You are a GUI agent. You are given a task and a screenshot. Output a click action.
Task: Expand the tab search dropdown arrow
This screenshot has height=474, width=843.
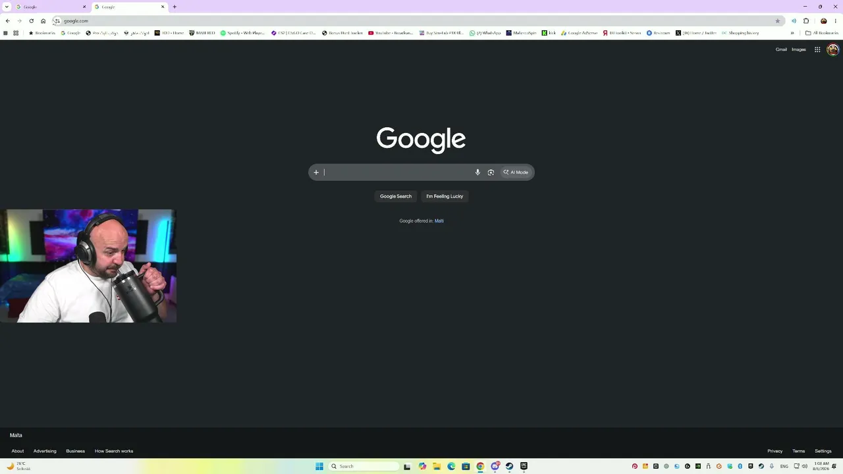click(5, 7)
